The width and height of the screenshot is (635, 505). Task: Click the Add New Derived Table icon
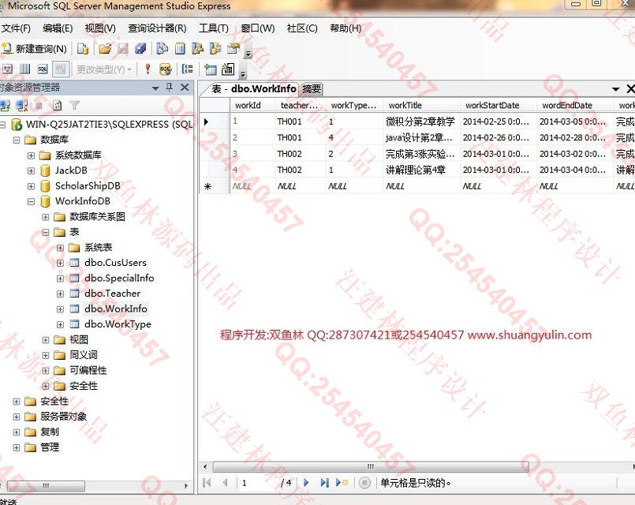point(228,69)
